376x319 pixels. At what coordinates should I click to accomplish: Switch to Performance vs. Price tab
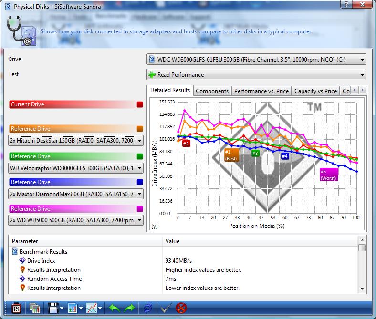(261, 91)
